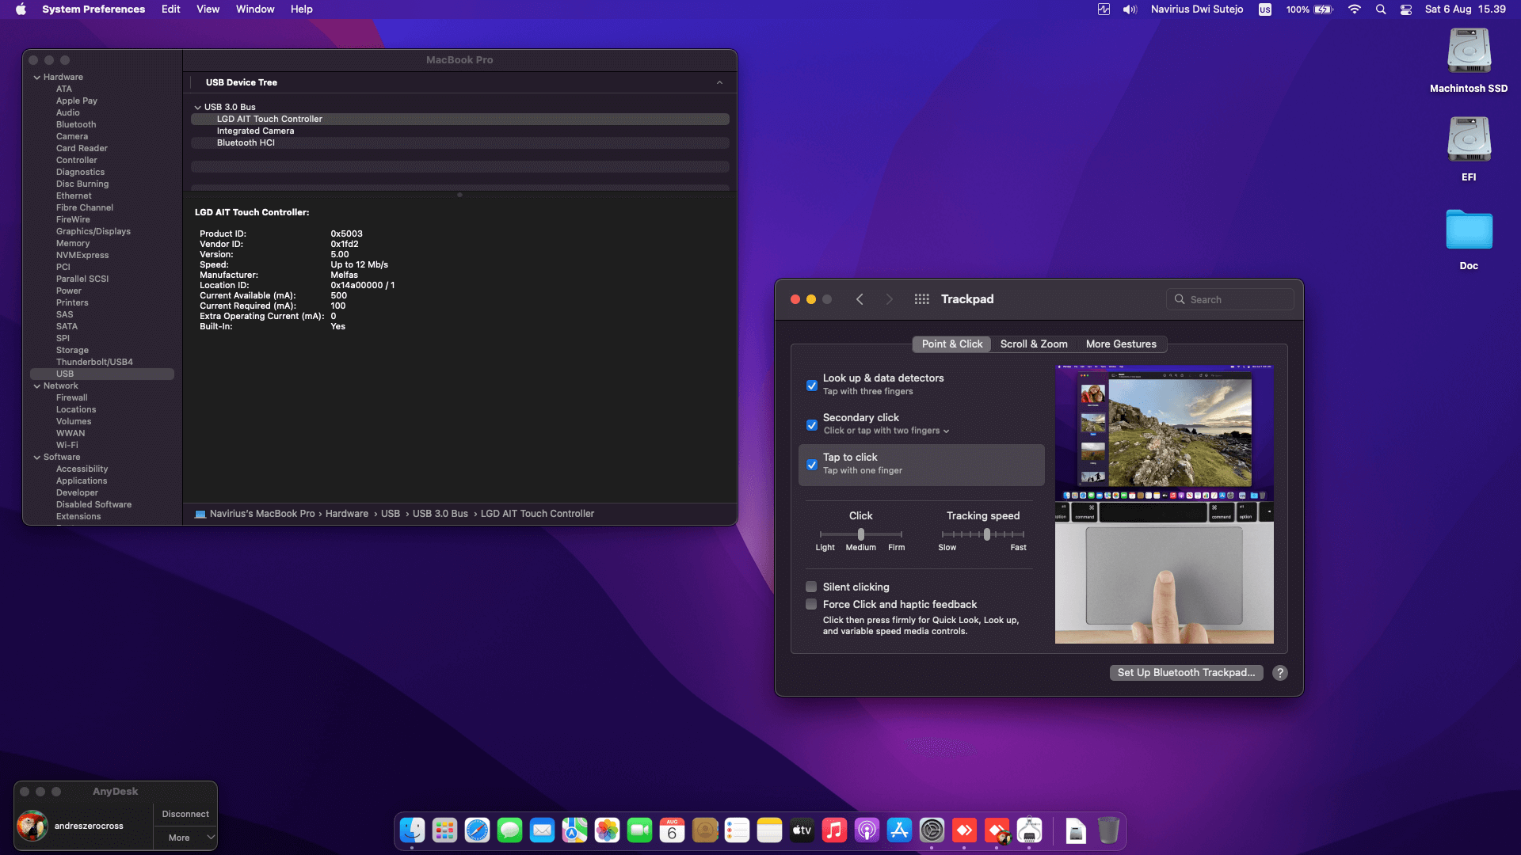Disable Tap to click checkbox

(812, 465)
